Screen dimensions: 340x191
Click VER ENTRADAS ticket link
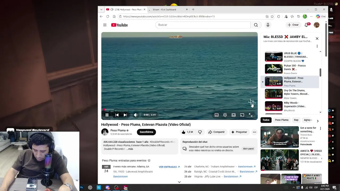pyautogui.click(x=169, y=167)
